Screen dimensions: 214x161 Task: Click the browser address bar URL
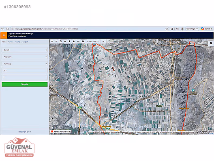pos(46,29)
